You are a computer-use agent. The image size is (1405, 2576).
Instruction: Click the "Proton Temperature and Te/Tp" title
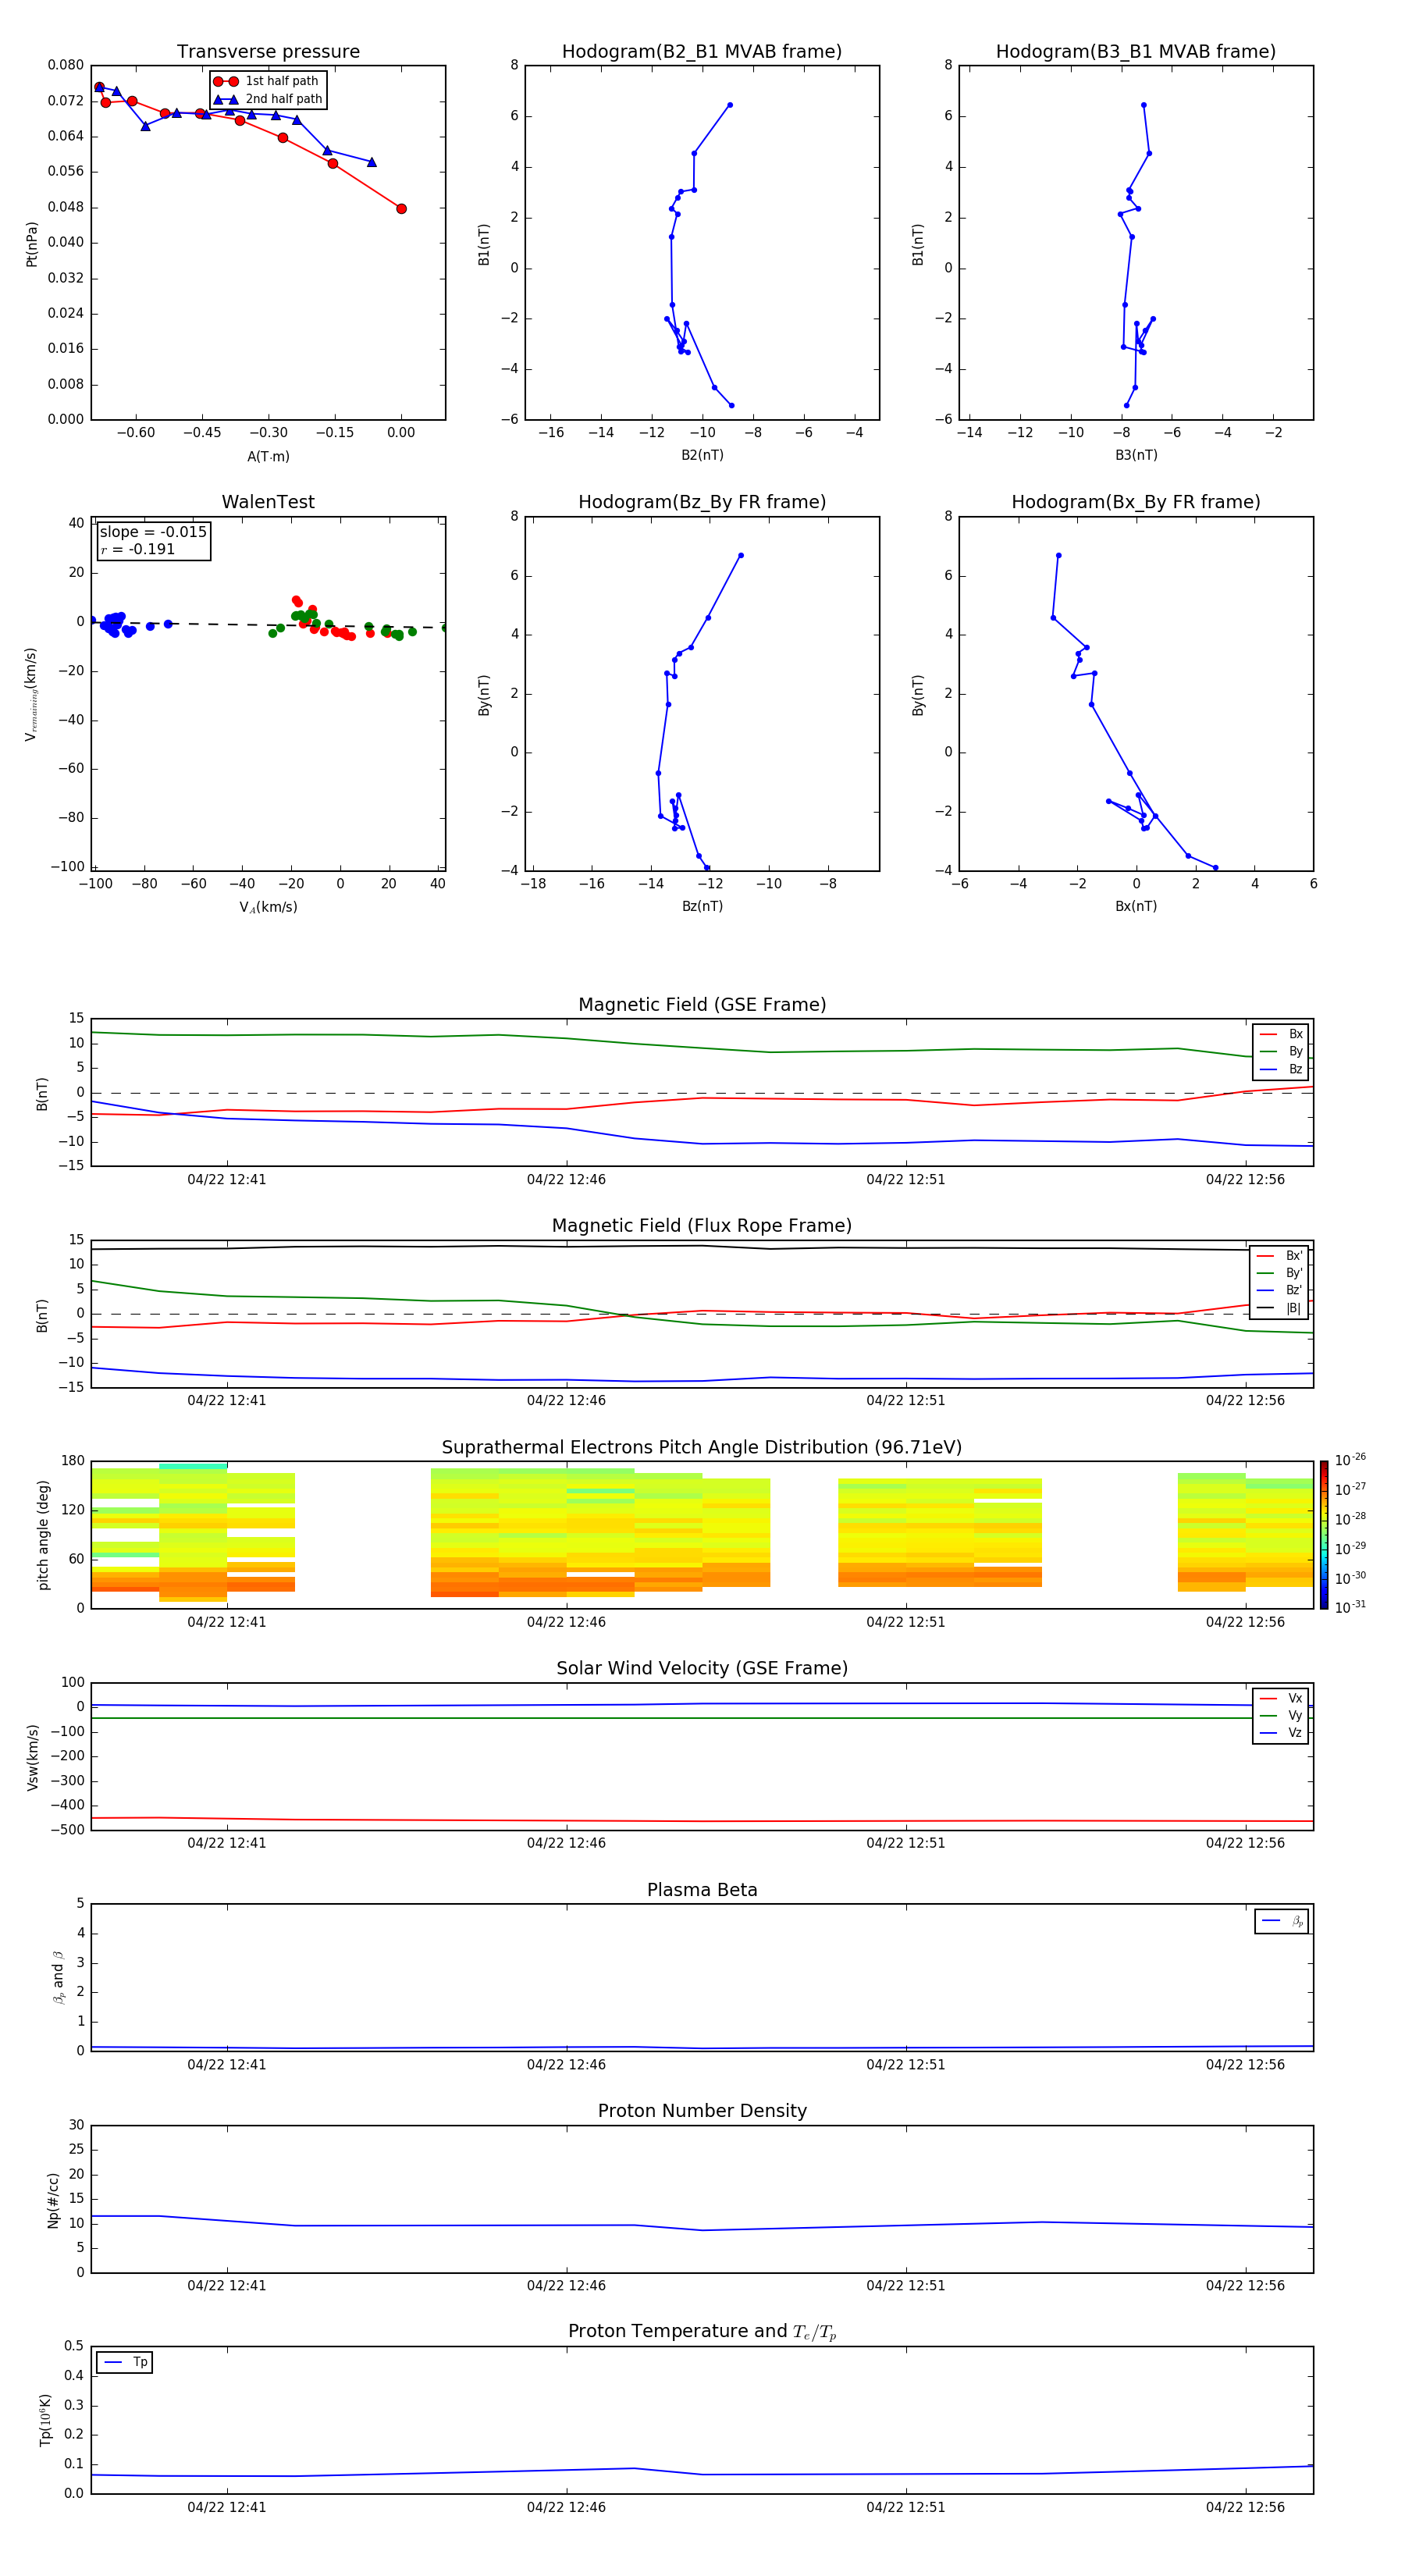coord(702,2331)
